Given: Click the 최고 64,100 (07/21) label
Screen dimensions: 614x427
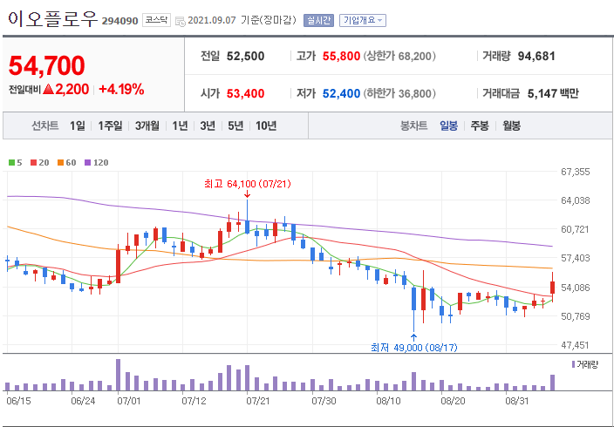Looking at the screenshot, I should tap(248, 184).
